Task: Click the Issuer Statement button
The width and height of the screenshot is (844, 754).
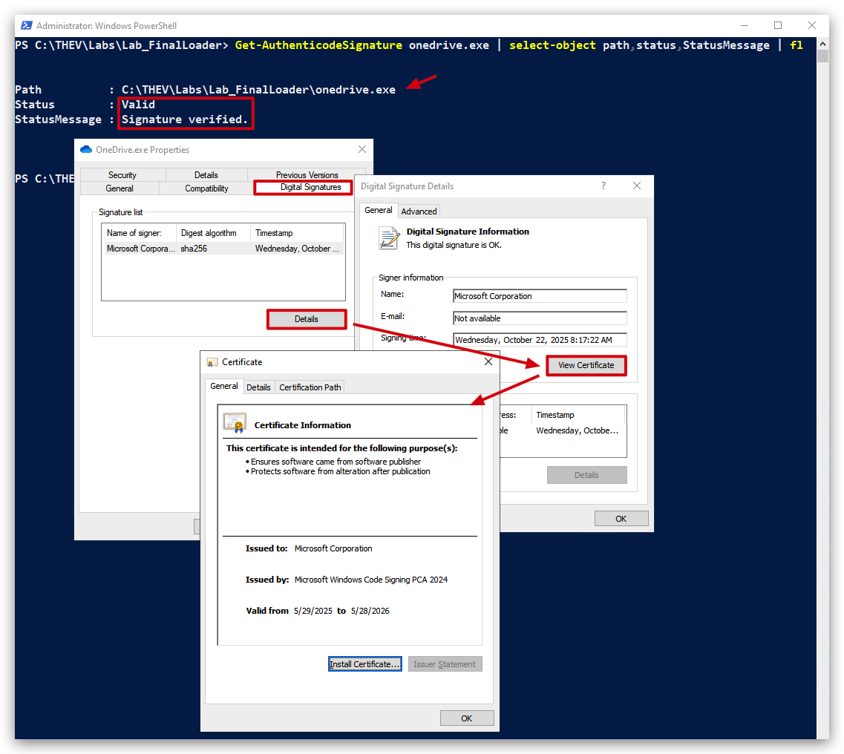Action: (445, 664)
